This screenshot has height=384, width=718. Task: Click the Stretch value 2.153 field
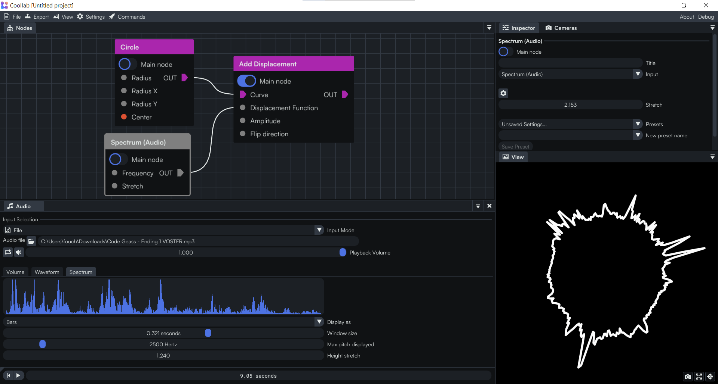coord(570,105)
